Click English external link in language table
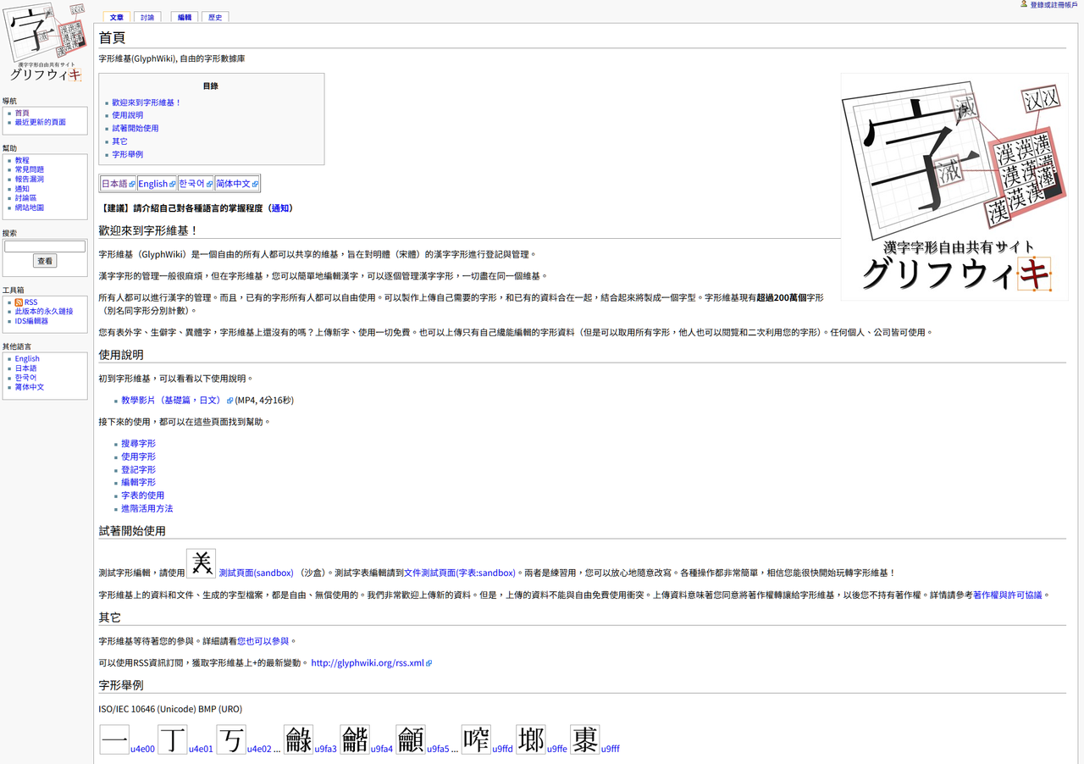Image resolution: width=1084 pixels, height=764 pixels. click(x=157, y=184)
